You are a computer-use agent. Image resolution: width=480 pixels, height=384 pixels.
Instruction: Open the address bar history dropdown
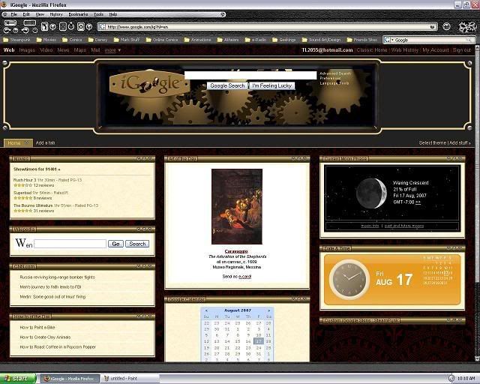click(432, 27)
